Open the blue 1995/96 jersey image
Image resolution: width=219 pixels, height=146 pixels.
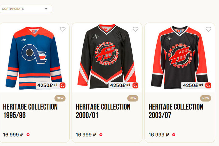tap(33, 56)
